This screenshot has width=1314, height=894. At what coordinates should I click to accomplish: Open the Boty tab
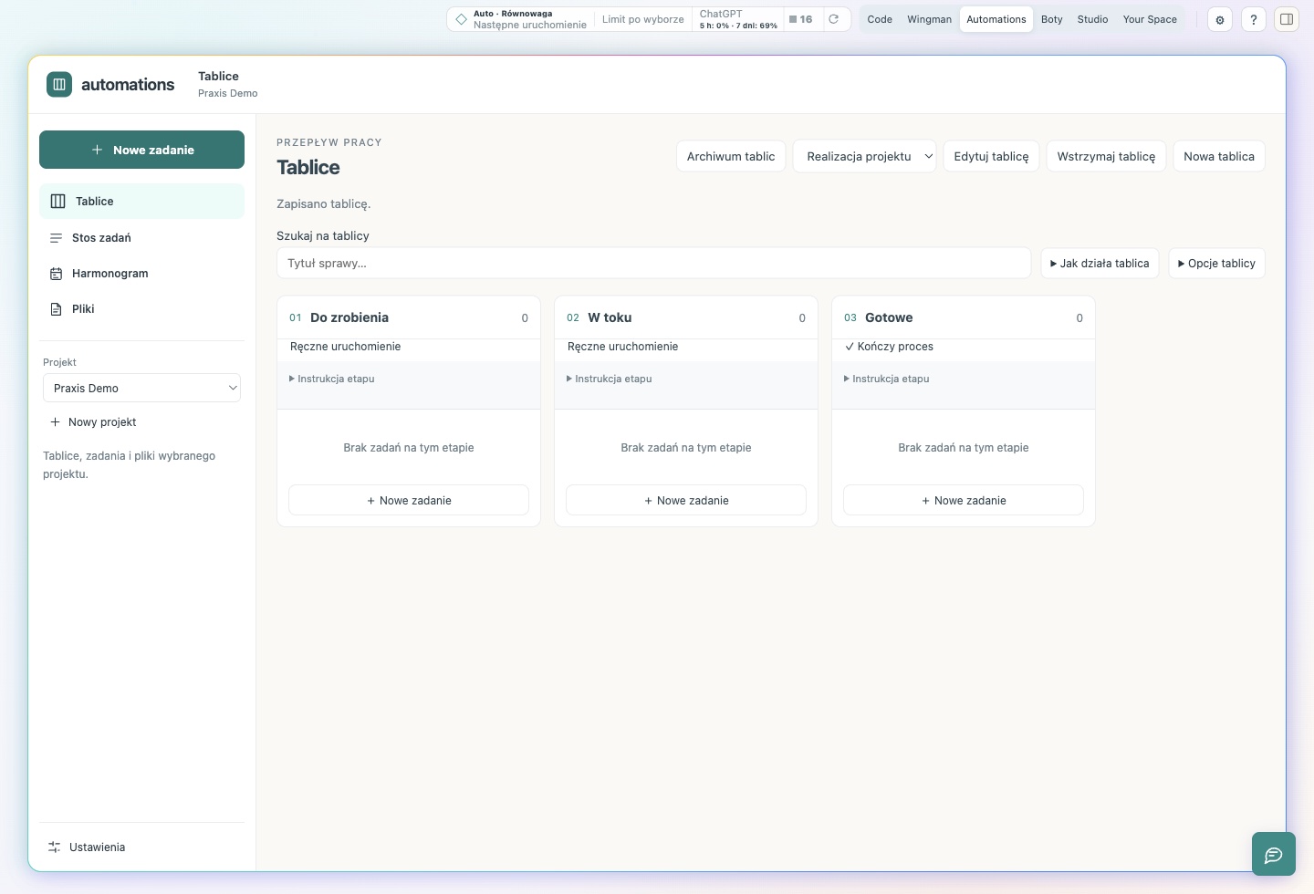click(1052, 19)
